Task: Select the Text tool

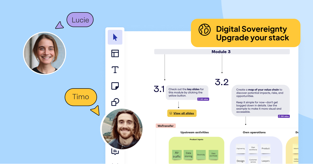Action: [115, 70]
